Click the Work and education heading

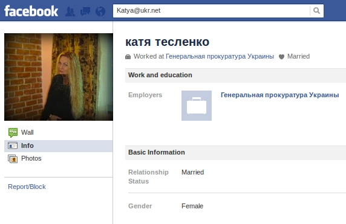pyautogui.click(x=160, y=75)
